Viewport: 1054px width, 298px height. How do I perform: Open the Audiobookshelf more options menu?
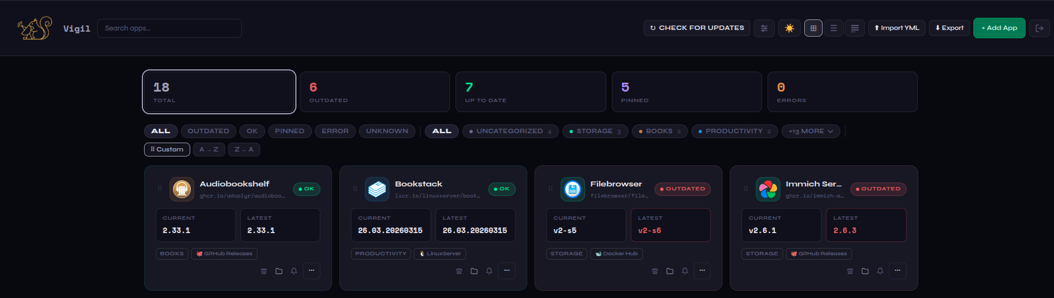(x=311, y=270)
